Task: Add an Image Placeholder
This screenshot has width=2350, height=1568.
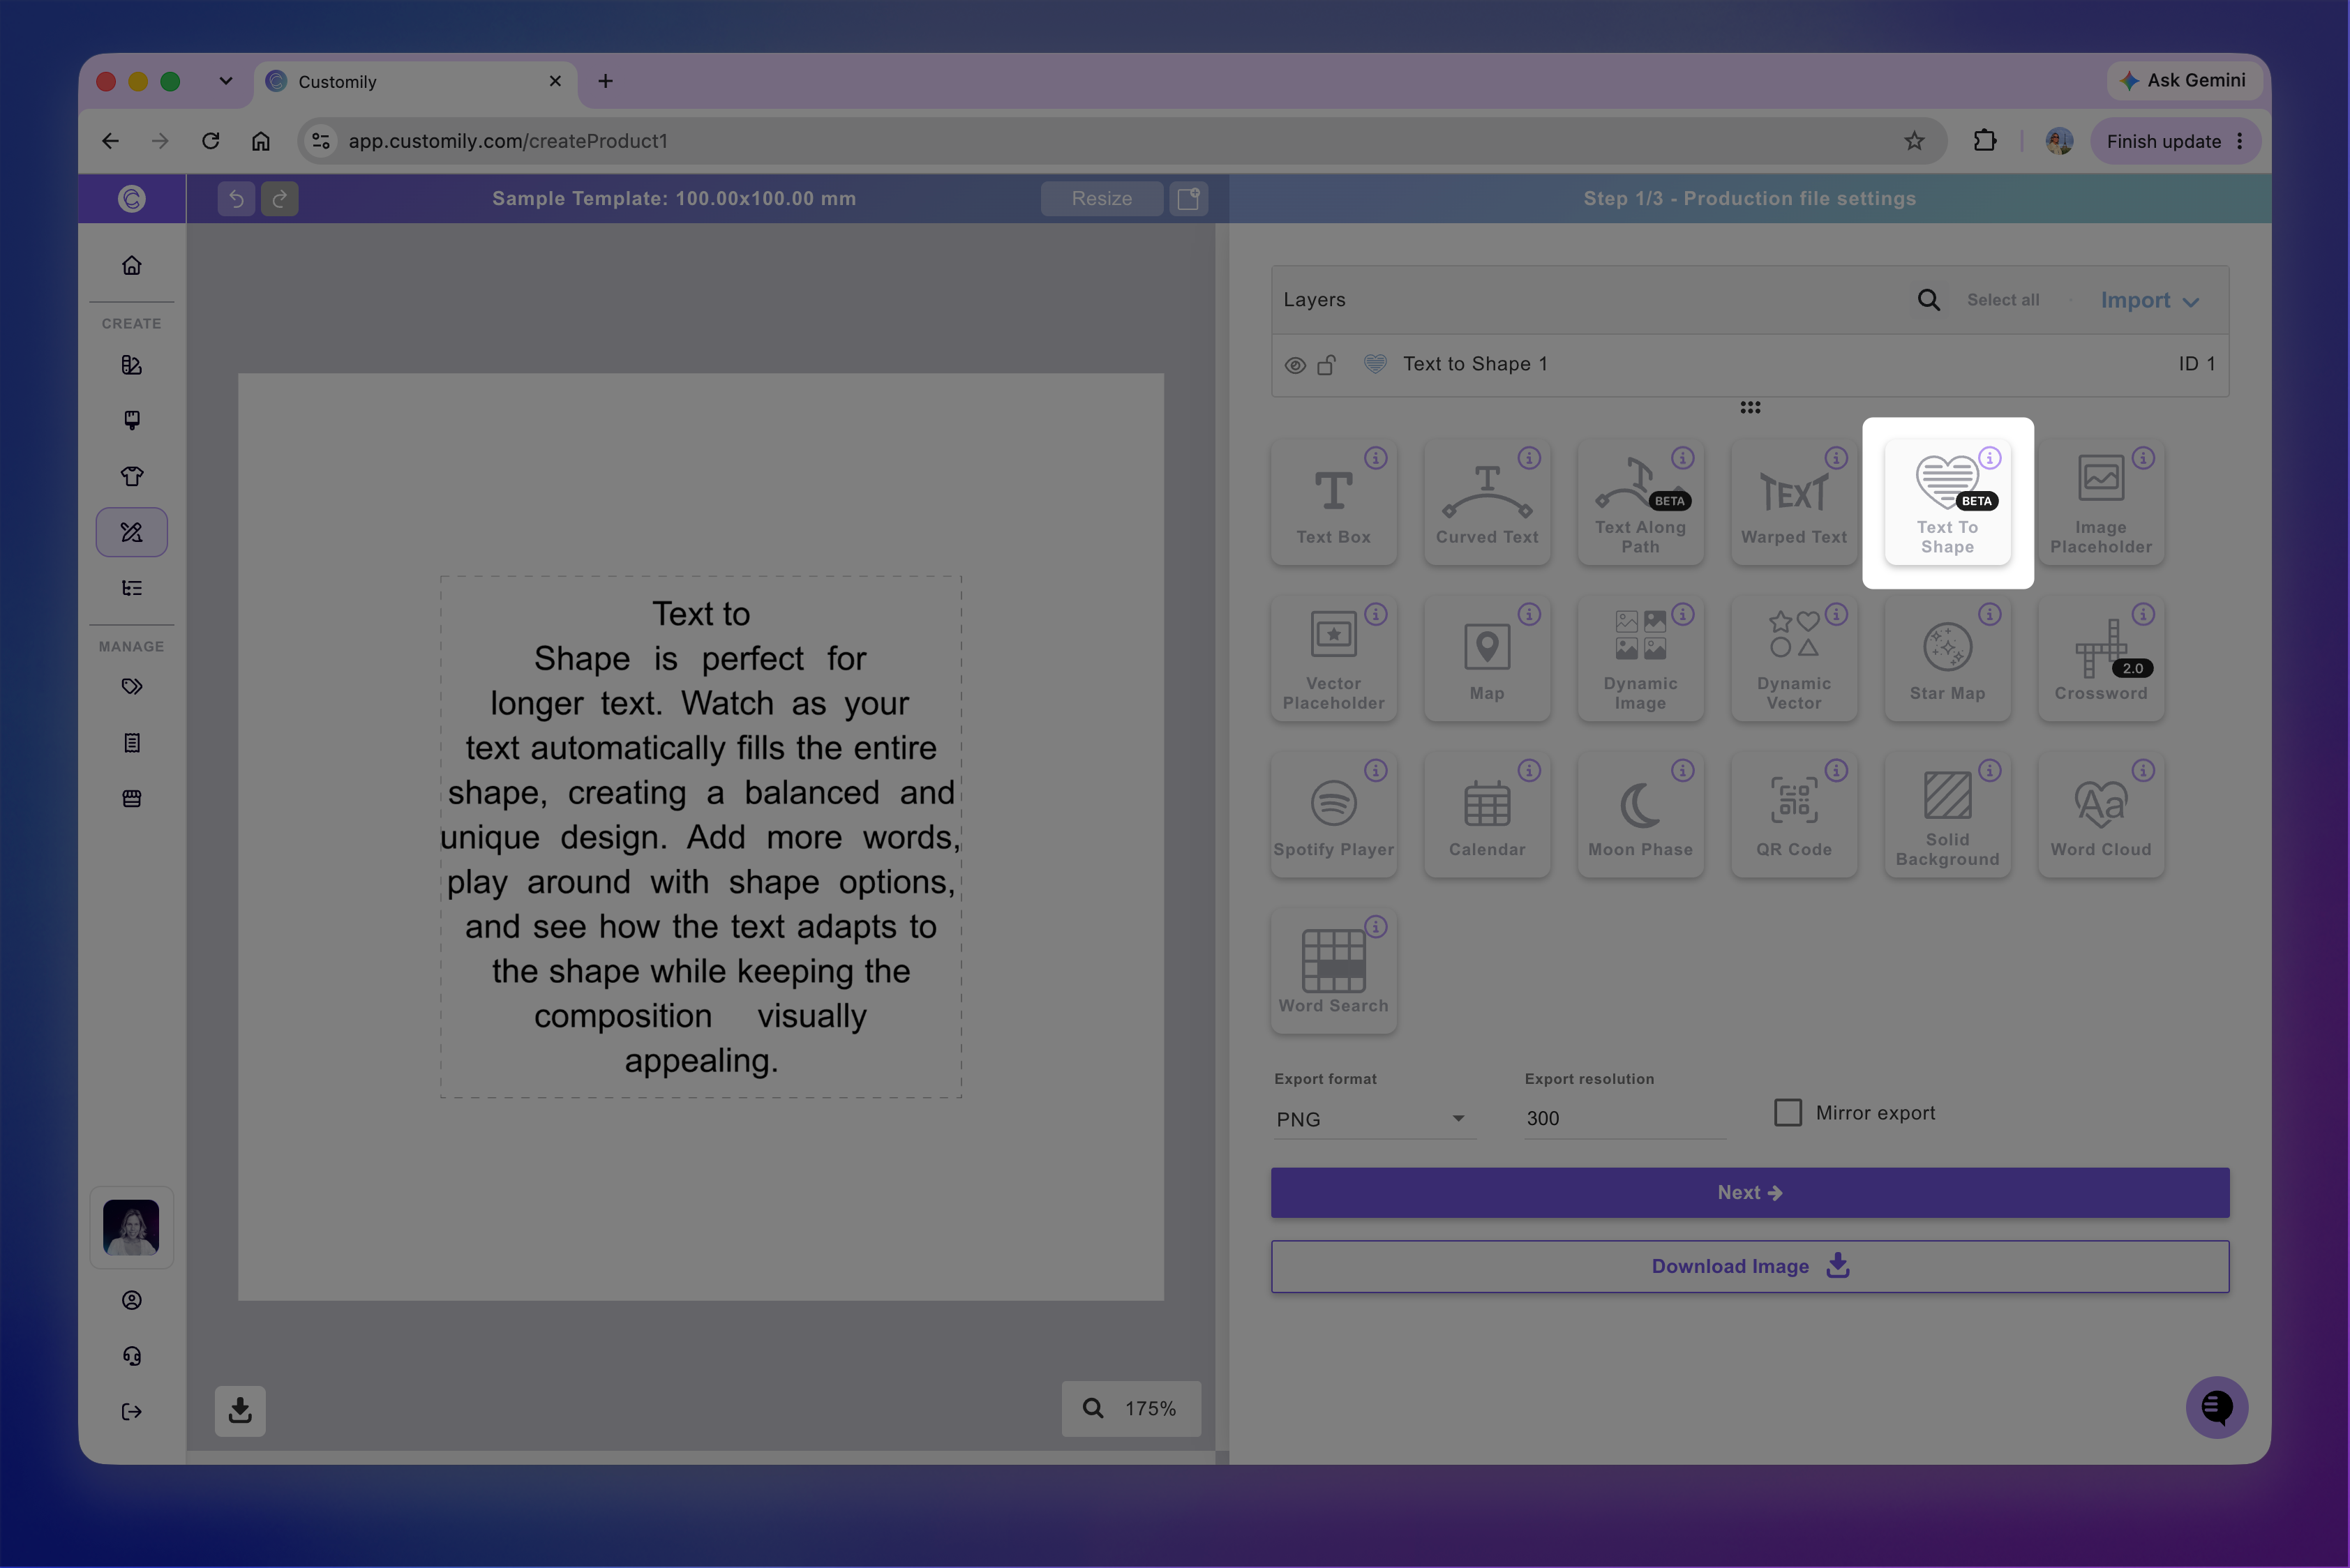Action: (x=2101, y=502)
